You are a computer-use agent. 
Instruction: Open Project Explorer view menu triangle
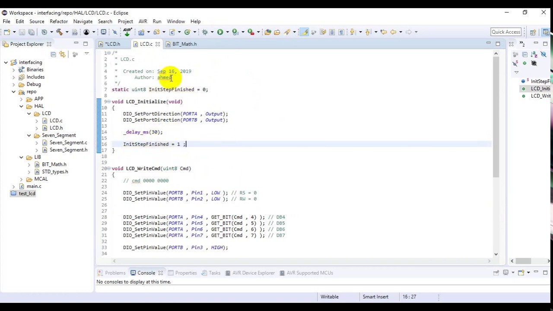click(86, 54)
